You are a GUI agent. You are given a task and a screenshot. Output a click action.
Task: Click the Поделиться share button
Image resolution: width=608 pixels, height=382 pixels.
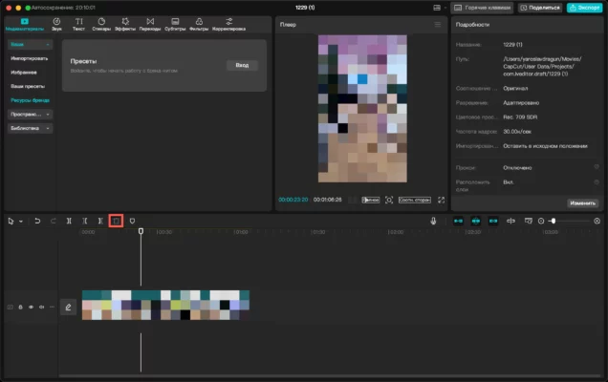click(x=540, y=8)
